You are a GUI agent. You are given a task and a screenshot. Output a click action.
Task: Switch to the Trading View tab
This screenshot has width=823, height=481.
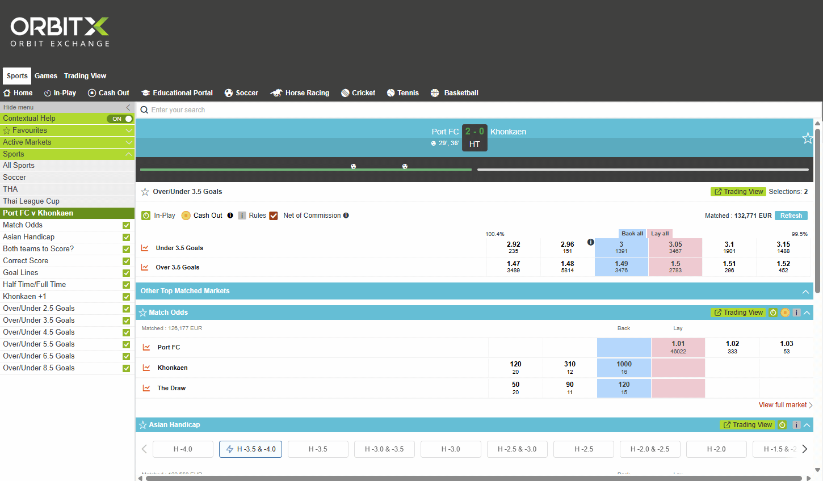[85, 76]
